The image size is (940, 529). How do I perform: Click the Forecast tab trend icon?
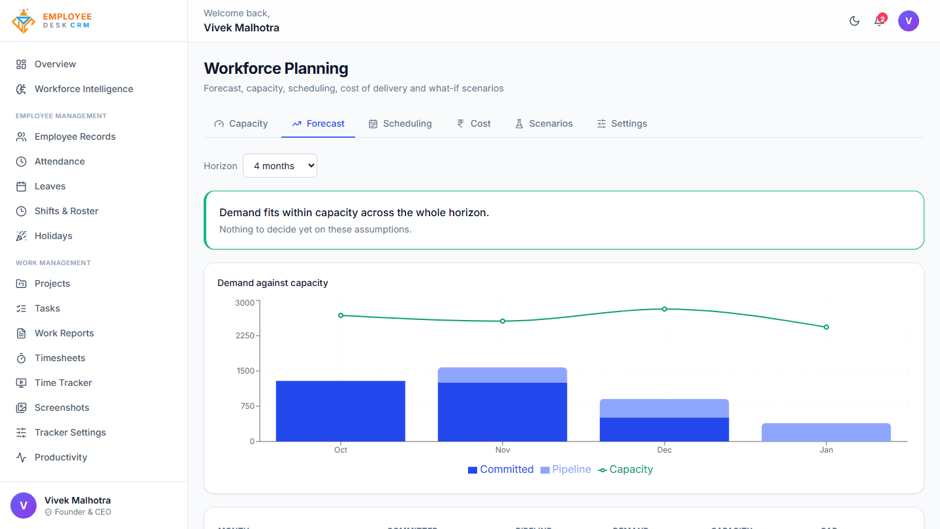(x=297, y=123)
